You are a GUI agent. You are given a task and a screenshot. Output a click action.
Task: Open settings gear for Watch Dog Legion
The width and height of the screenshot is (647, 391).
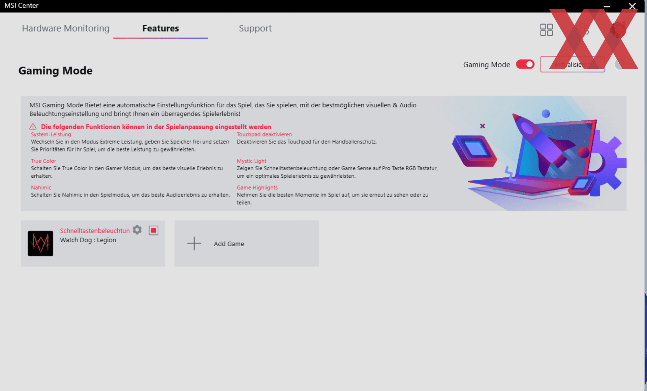click(137, 230)
